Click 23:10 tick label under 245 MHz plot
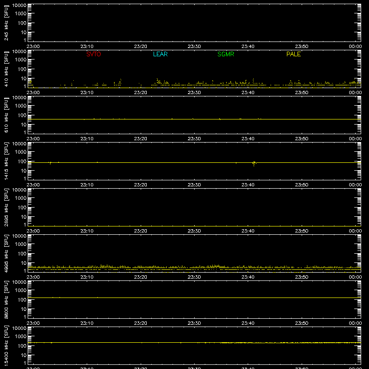The height and width of the screenshot is (369, 369). pyautogui.click(x=87, y=47)
